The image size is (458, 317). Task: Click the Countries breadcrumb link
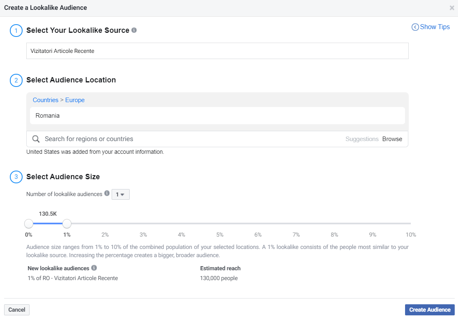click(x=46, y=100)
